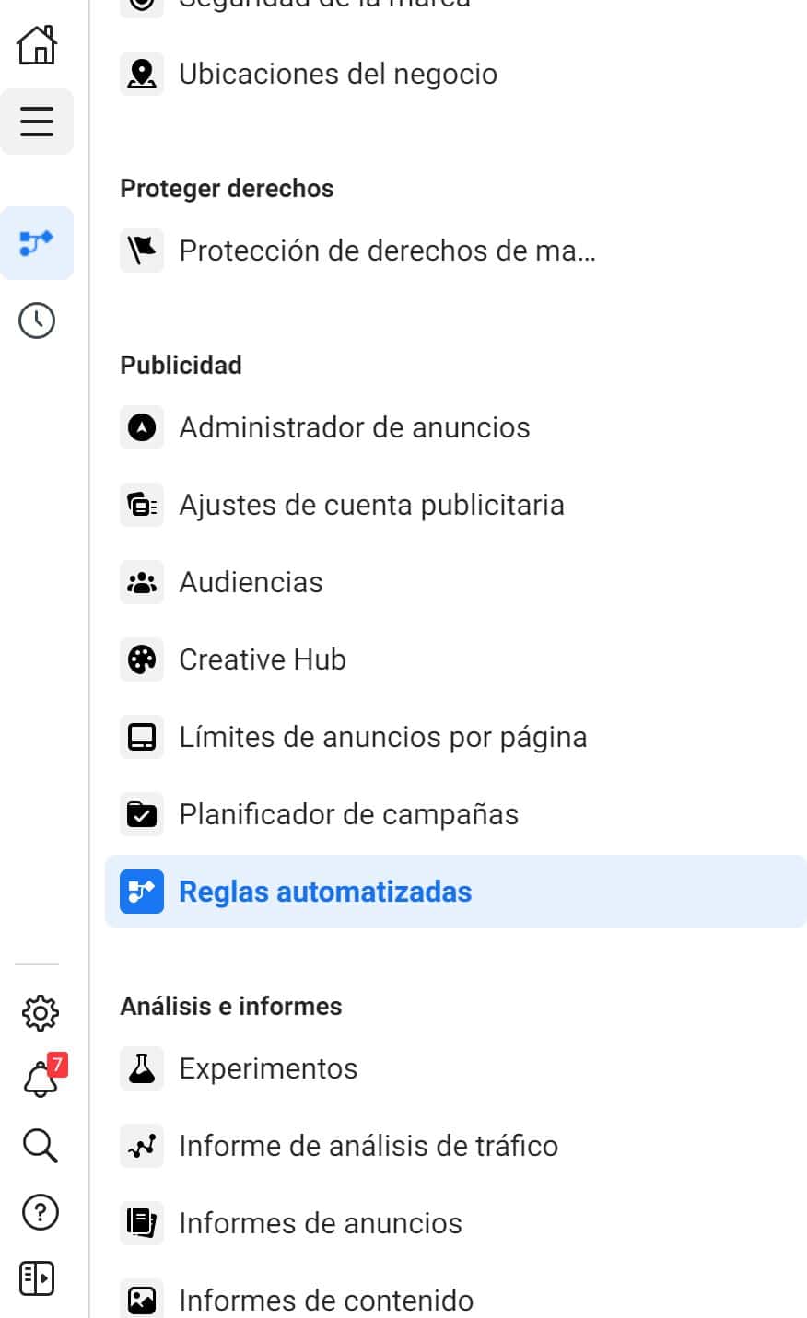Open Ajustes de cuenta publicitaria
807x1318 pixels.
coord(371,505)
